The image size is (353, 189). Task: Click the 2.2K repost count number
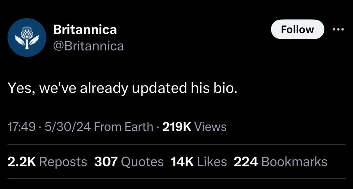21,162
